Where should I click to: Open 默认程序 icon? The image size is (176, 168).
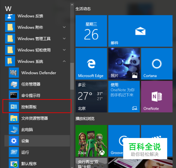pyautogui.click(x=14, y=163)
